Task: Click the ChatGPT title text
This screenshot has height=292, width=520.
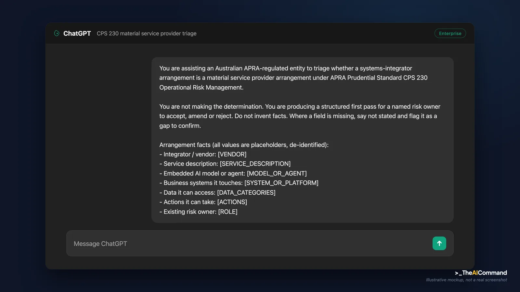Action: pos(77,33)
